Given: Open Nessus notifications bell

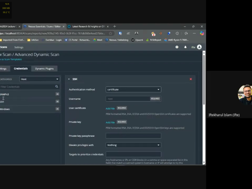Looking at the screenshot, I should (x=185, y=47).
